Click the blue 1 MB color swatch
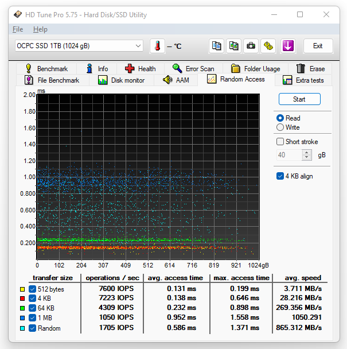347x349 pixels. [x=22, y=318]
